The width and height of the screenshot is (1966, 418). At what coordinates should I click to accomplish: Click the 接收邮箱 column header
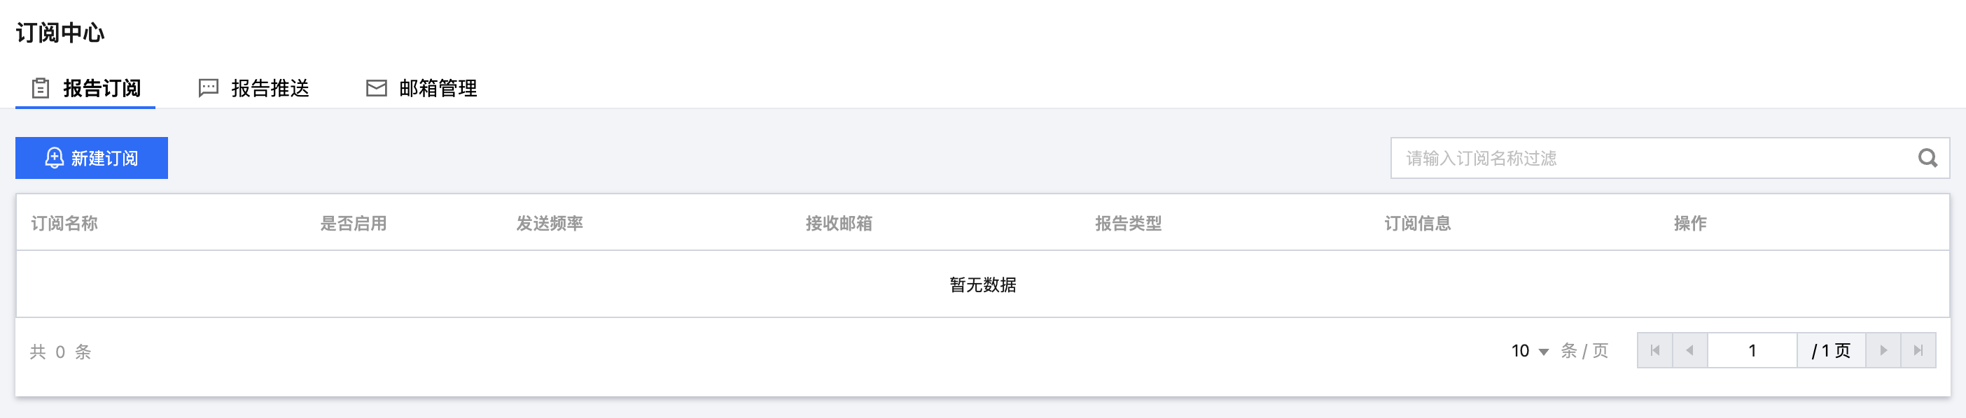839,223
